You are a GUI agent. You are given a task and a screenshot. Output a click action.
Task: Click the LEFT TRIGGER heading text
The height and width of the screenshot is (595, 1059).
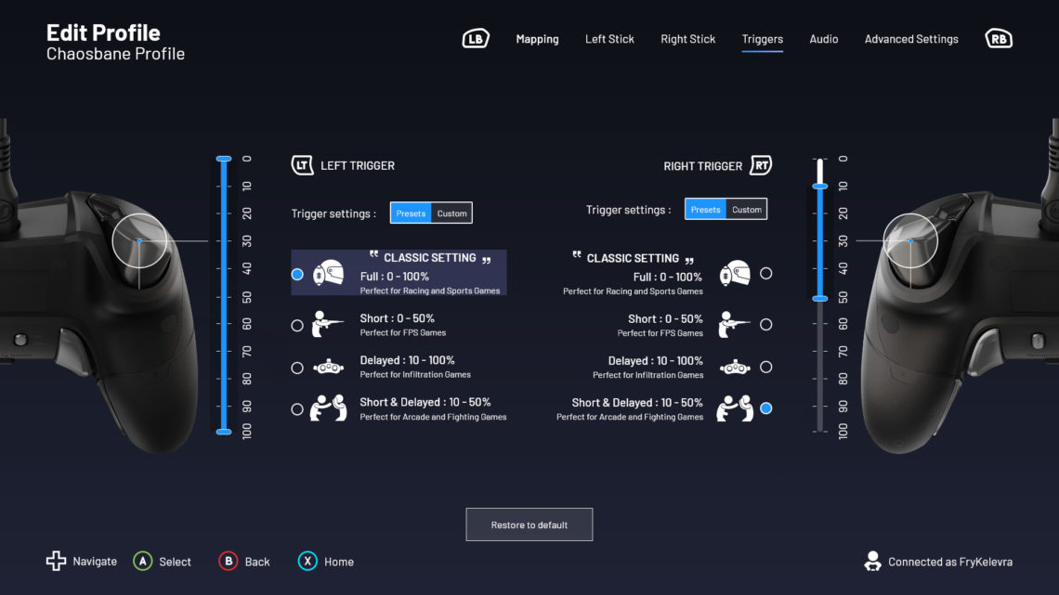[x=358, y=165]
